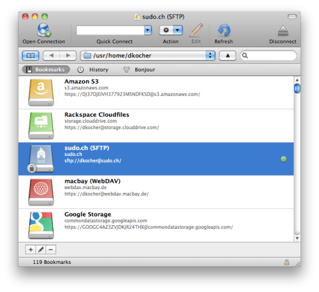Go back with the left arrow button

click(51, 56)
